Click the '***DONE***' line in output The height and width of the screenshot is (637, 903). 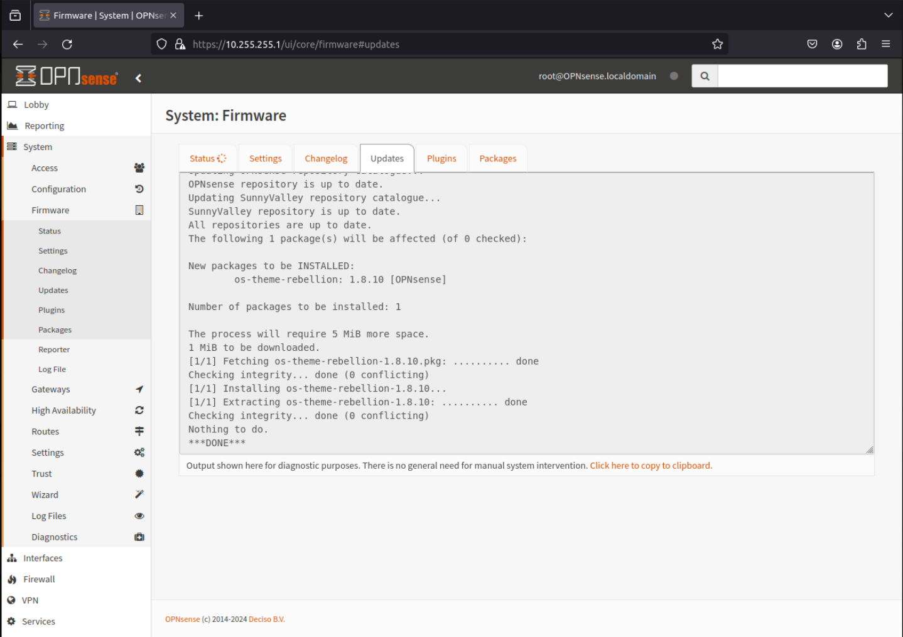click(217, 443)
